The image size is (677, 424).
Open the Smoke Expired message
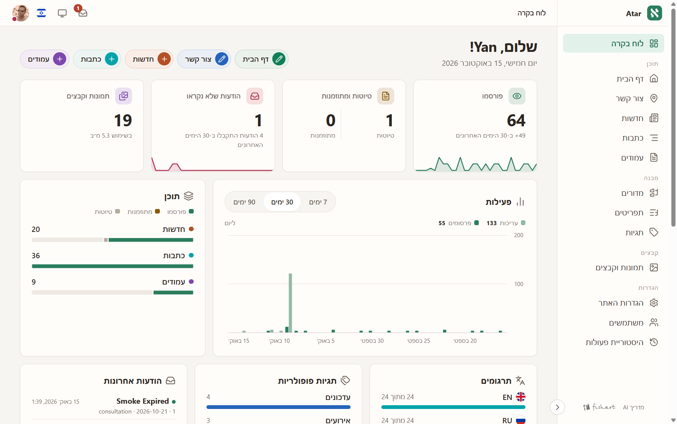[103, 406]
